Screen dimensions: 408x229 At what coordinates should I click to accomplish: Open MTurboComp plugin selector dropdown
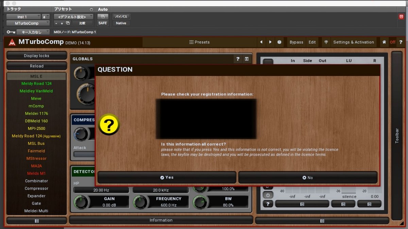28,23
